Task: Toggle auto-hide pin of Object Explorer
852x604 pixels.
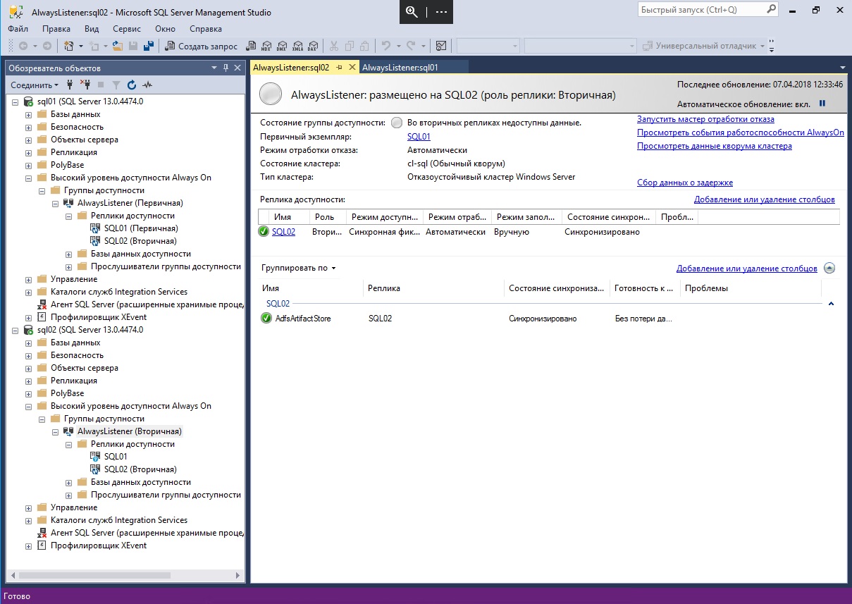Action: pos(226,68)
